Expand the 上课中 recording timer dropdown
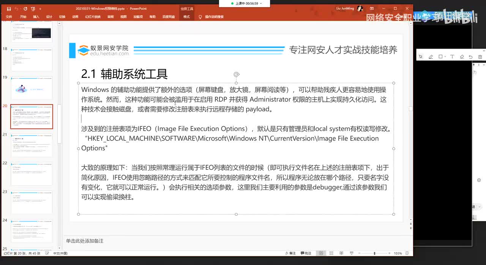Image resolution: width=486 pixels, height=265 pixels. (x=261, y=3)
